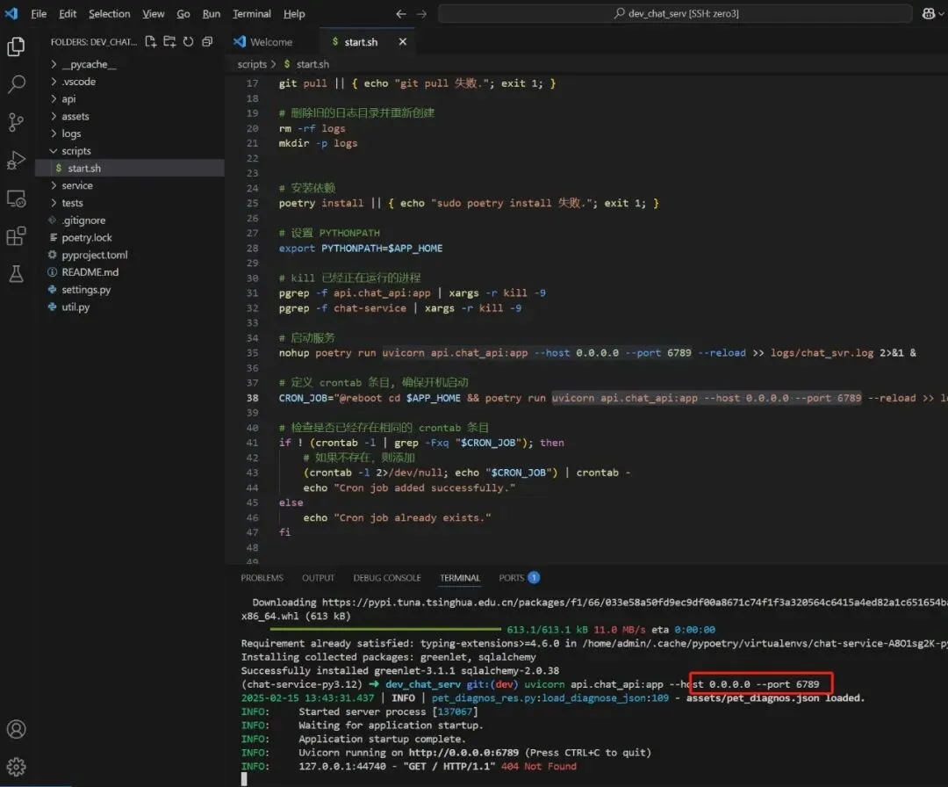948x787 pixels.
Task: Expand the assets folder
Action: click(x=130, y=116)
